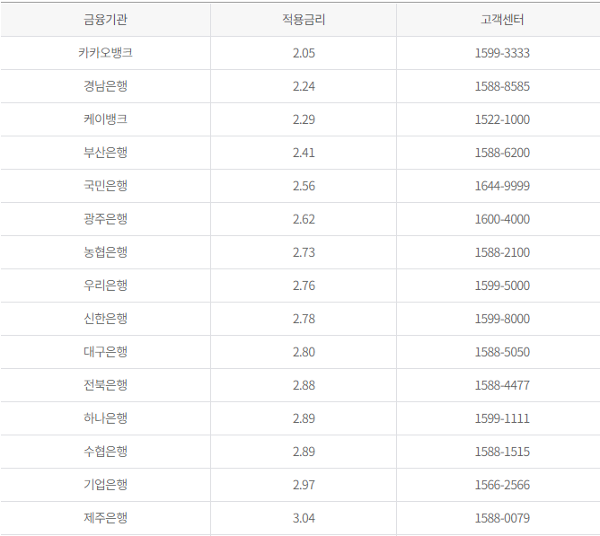Select the 대구은행 bank name cell

tap(105, 352)
